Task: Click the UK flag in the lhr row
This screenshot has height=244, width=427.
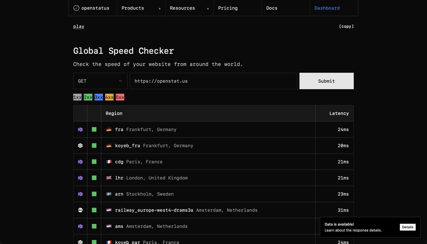Action: [109, 178]
